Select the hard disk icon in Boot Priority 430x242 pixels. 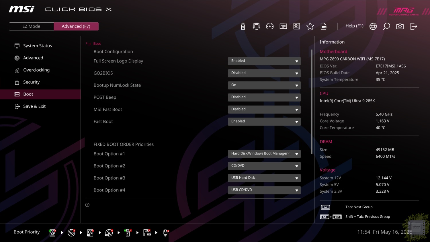coord(52,233)
